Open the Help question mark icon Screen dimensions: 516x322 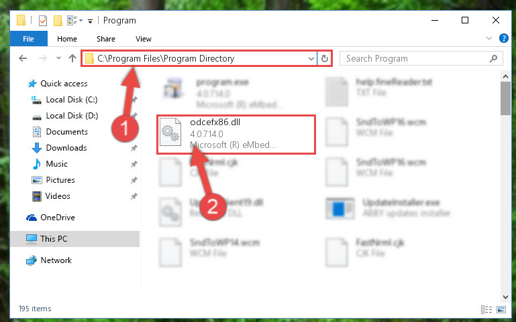point(503,38)
